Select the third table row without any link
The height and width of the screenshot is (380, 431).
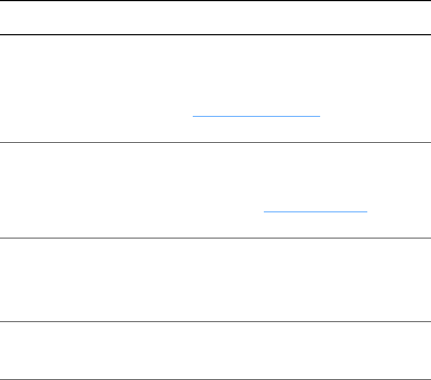[215, 280]
